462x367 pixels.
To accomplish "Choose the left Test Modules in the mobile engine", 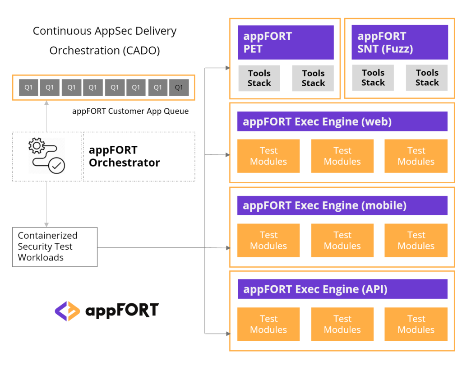I will pyautogui.click(x=268, y=241).
